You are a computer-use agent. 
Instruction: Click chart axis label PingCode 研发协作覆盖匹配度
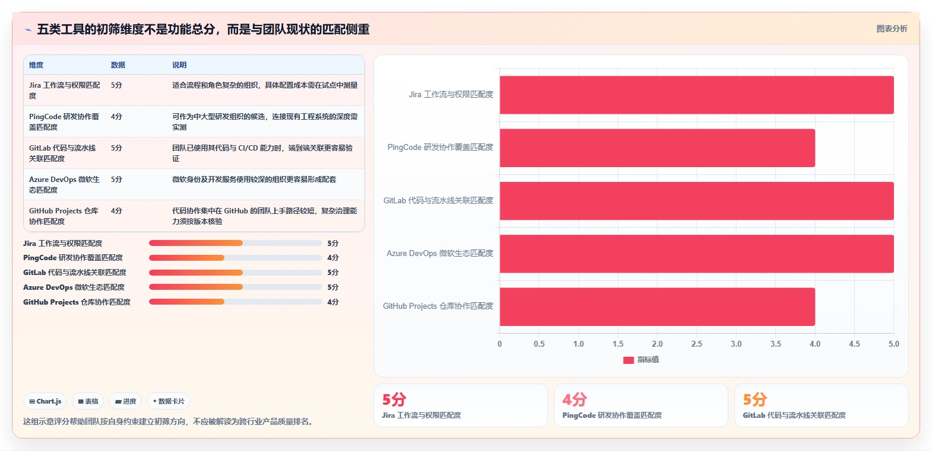[440, 147]
